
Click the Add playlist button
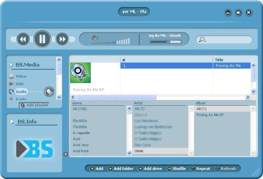34,105
